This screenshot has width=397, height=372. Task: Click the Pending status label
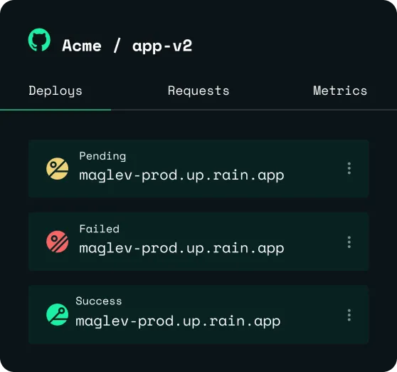102,156
